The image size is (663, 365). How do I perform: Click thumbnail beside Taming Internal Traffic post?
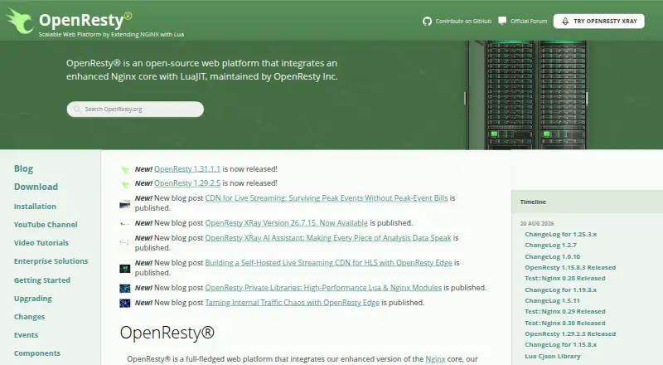125,303
